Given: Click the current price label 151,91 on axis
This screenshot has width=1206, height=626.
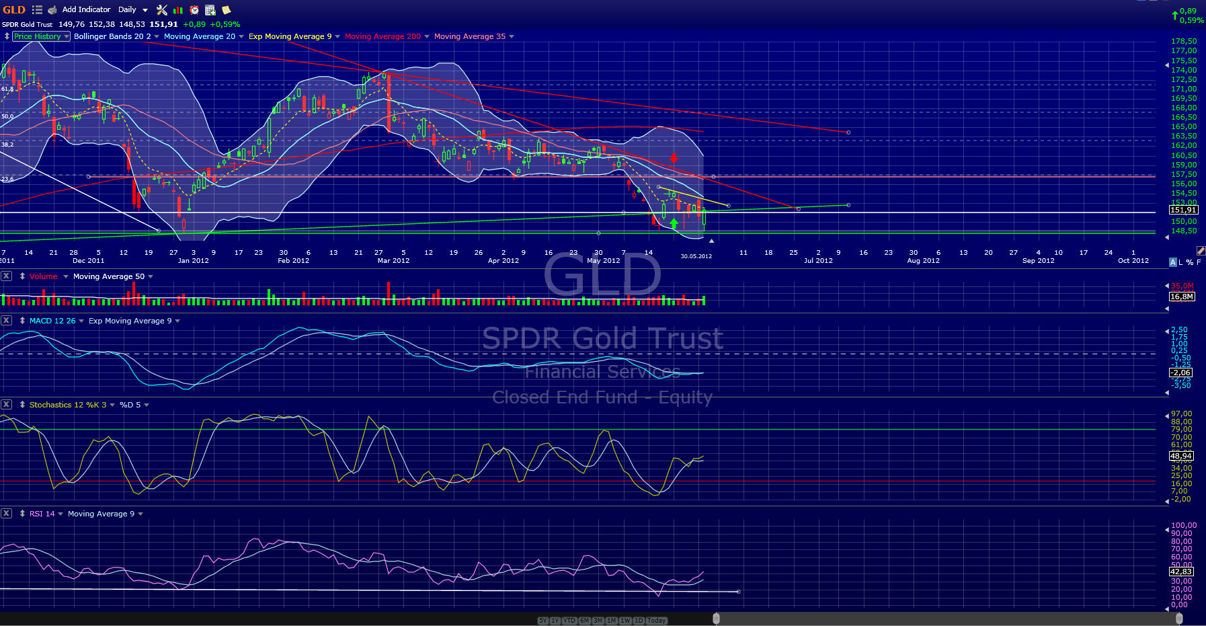Looking at the screenshot, I should [x=1183, y=210].
